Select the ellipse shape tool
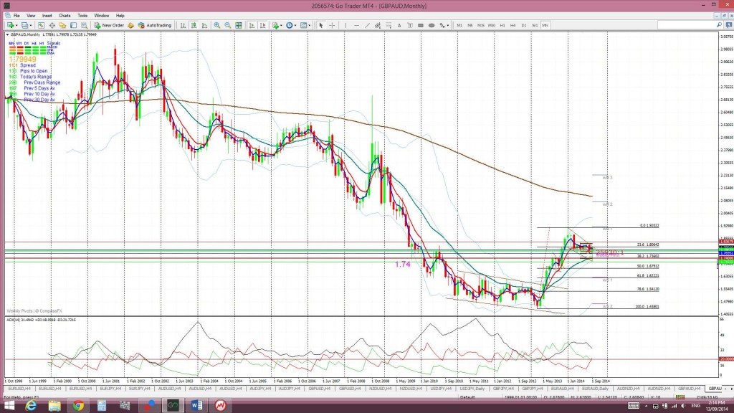734x413 pixels. point(432,25)
